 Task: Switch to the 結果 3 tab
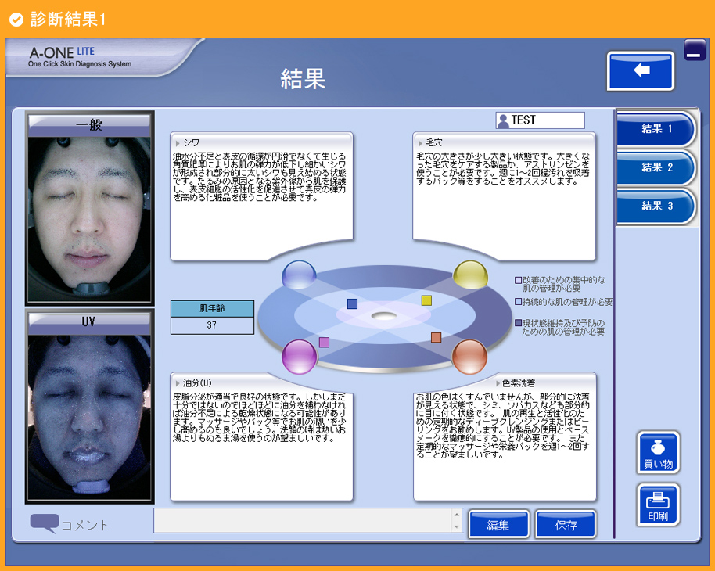click(x=657, y=206)
